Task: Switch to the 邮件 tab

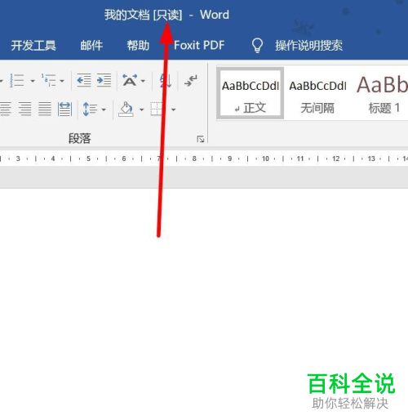Action: click(91, 46)
